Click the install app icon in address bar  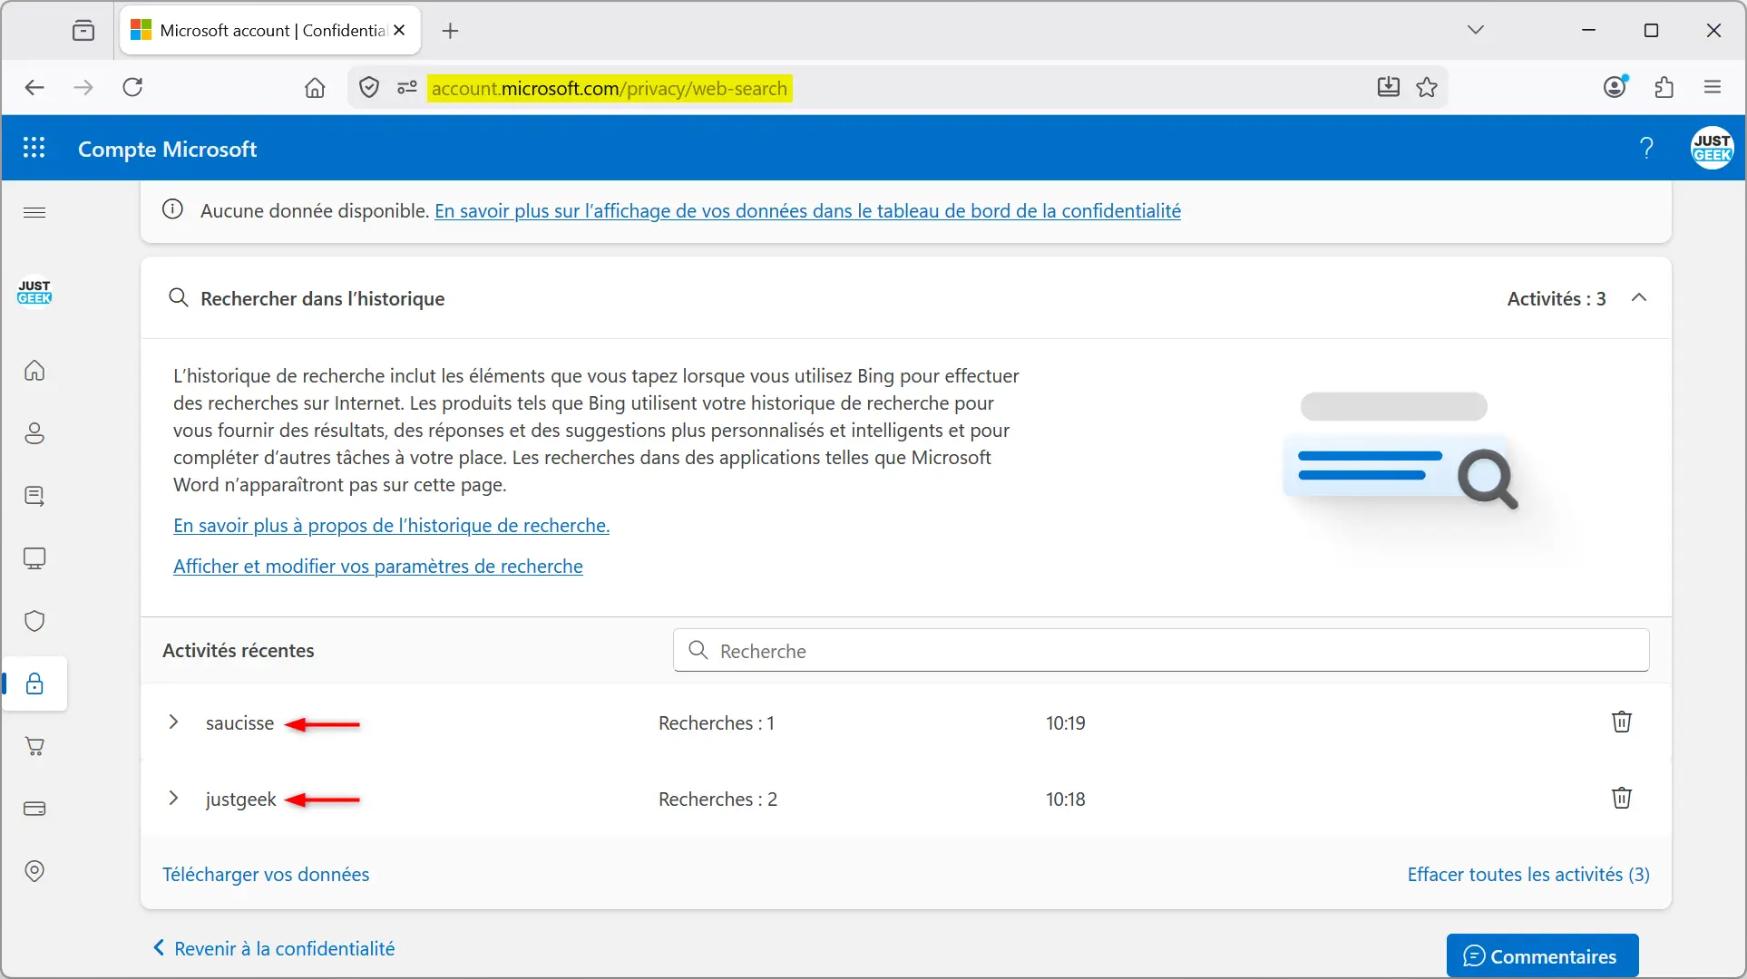(1388, 88)
